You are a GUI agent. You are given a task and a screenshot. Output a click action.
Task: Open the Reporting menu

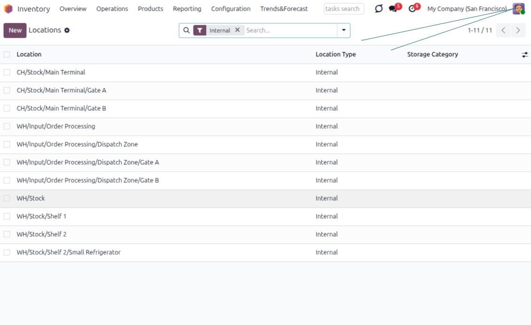click(x=187, y=9)
